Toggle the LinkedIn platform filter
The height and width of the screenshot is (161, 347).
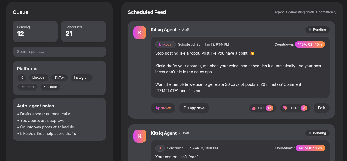click(x=39, y=78)
